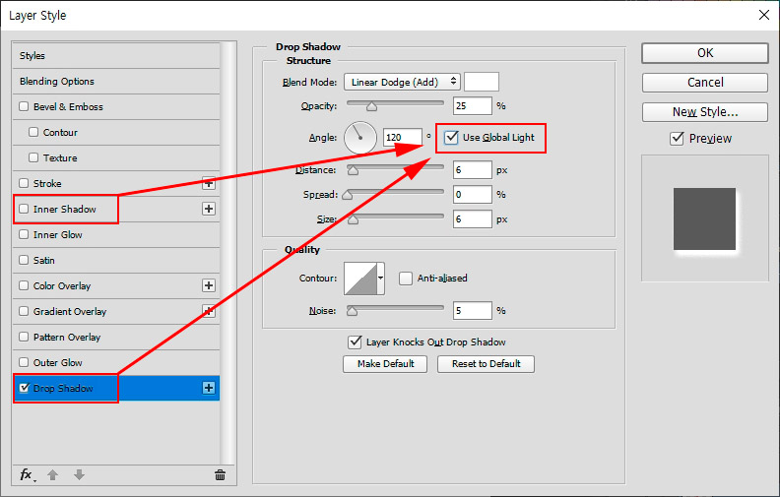Click the Opacity slider handle
780x497 pixels.
click(371, 106)
